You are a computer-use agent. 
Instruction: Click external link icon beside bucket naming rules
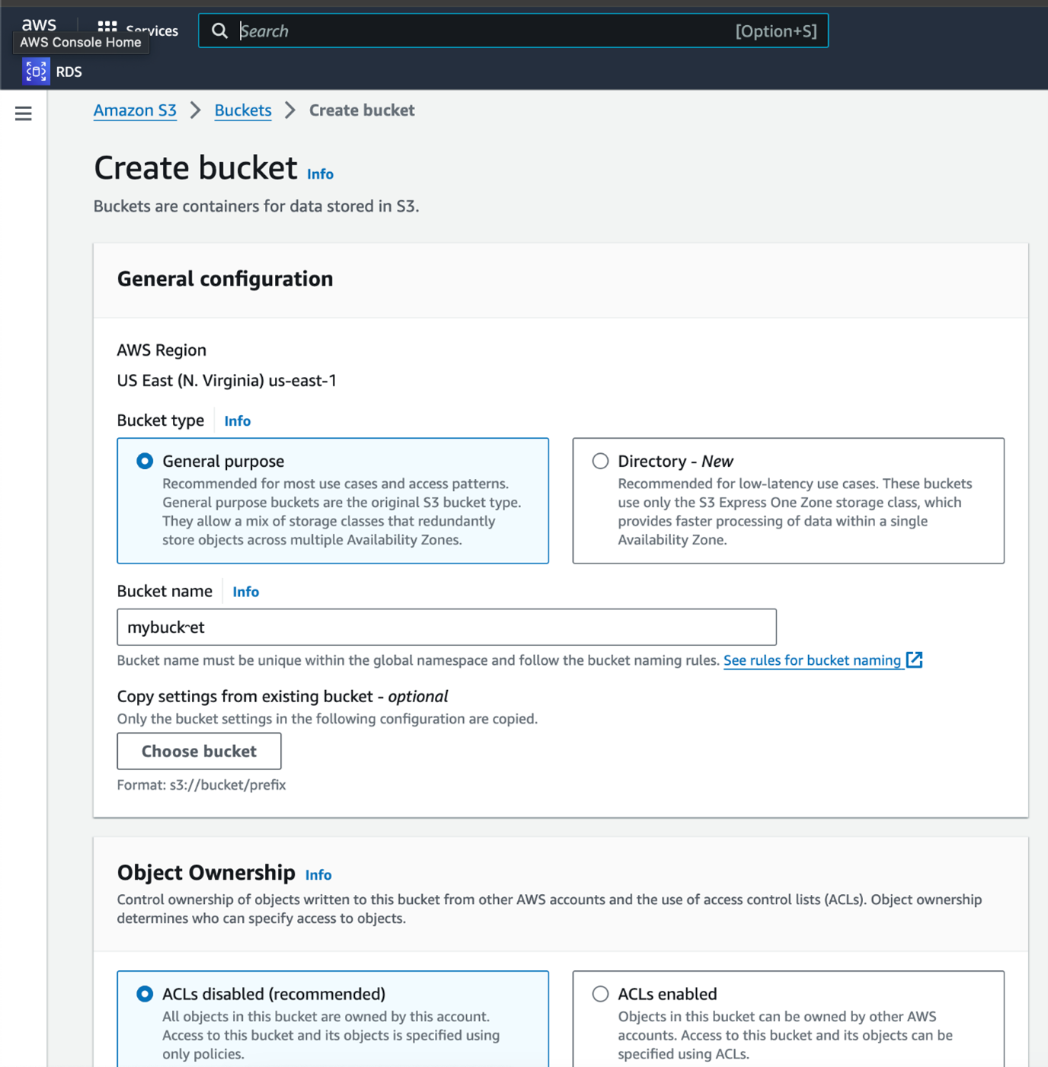point(915,660)
